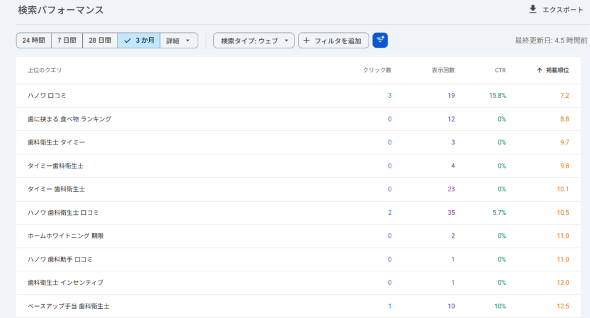The width and height of the screenshot is (590, 318).
Task: Open query row タイミー歯科衛生士 without space
Action: [298, 165]
